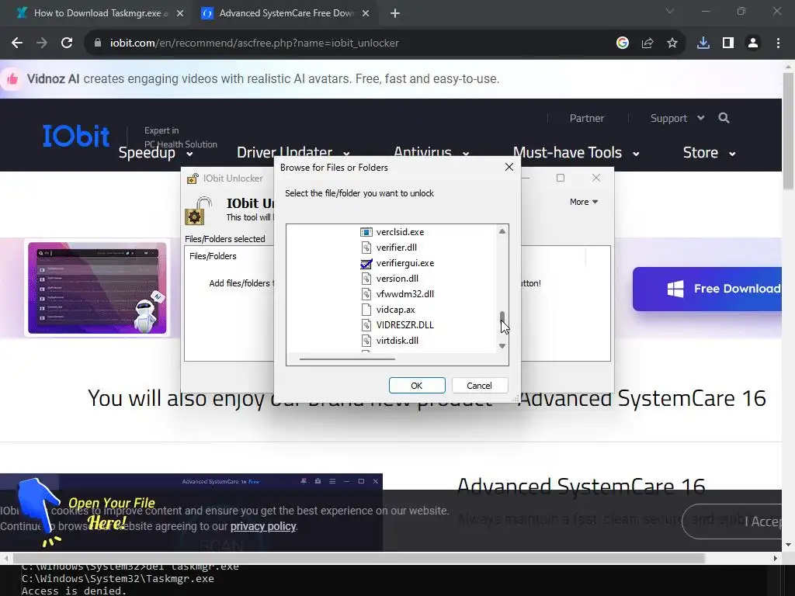Viewport: 795px width, 596px height.
Task: Click the page horizontal scrollbar thumb
Action: click(x=359, y=559)
